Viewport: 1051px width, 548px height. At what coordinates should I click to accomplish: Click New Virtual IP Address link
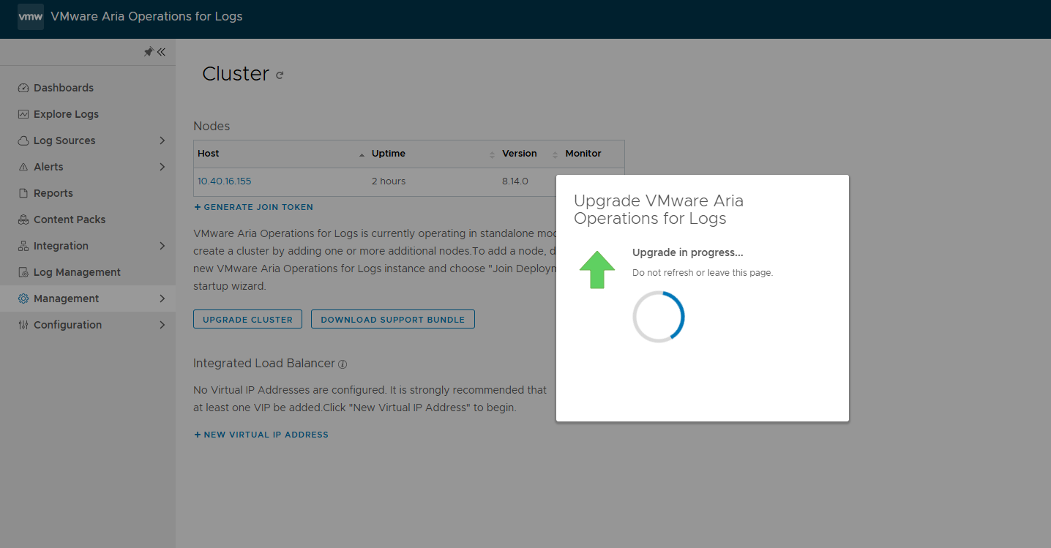(x=261, y=435)
